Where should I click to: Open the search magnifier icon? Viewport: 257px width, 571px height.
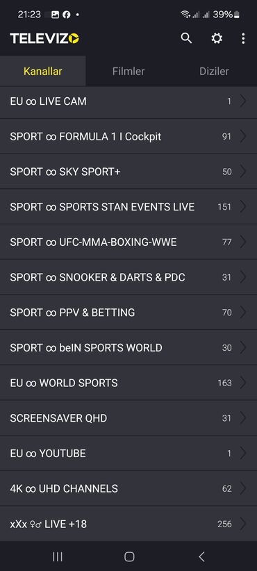coord(186,38)
